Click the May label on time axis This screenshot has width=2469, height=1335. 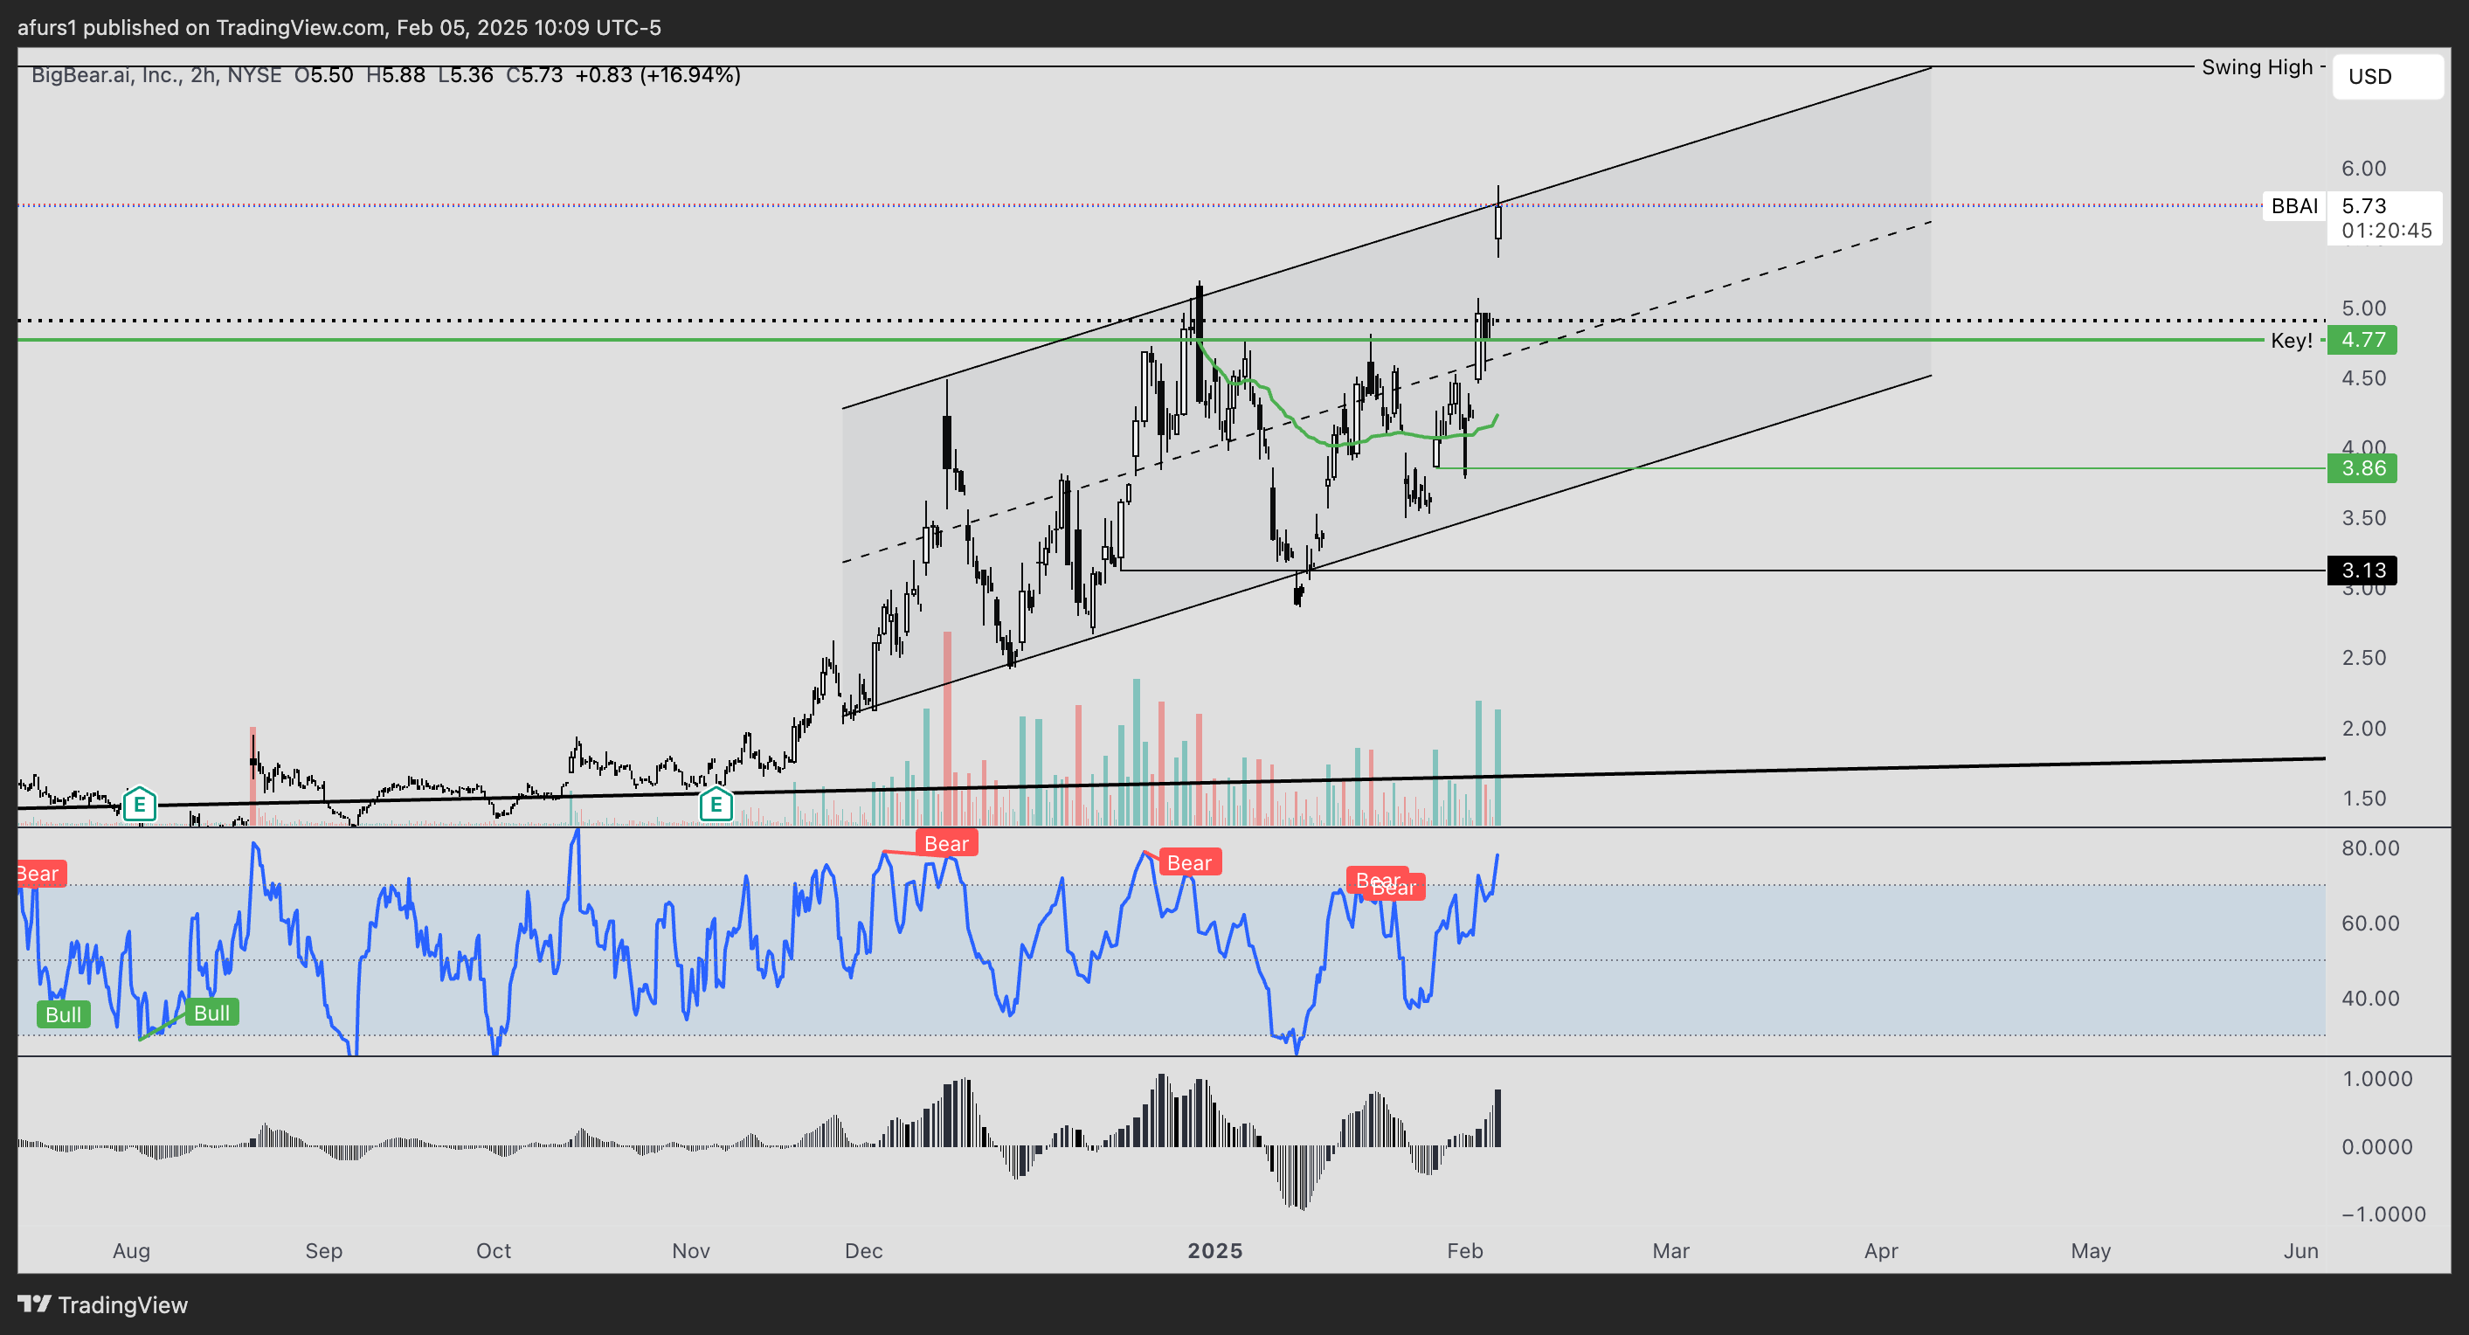[2091, 1250]
